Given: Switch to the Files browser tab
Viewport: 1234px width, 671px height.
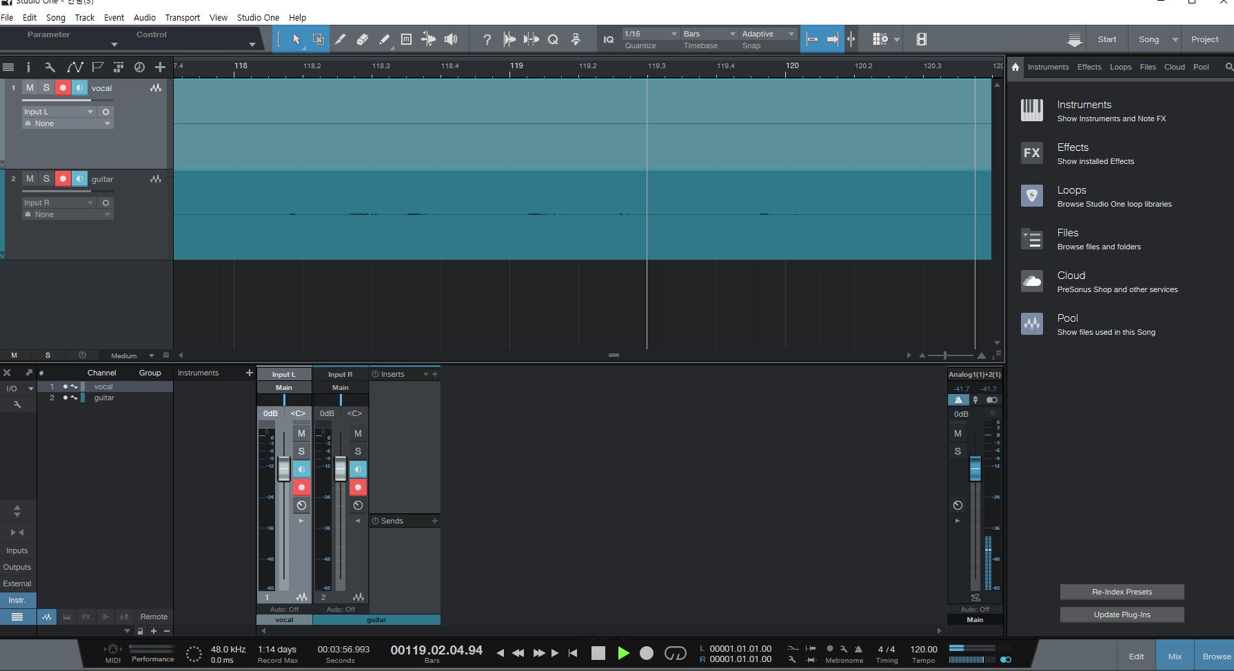Looking at the screenshot, I should click(1148, 67).
